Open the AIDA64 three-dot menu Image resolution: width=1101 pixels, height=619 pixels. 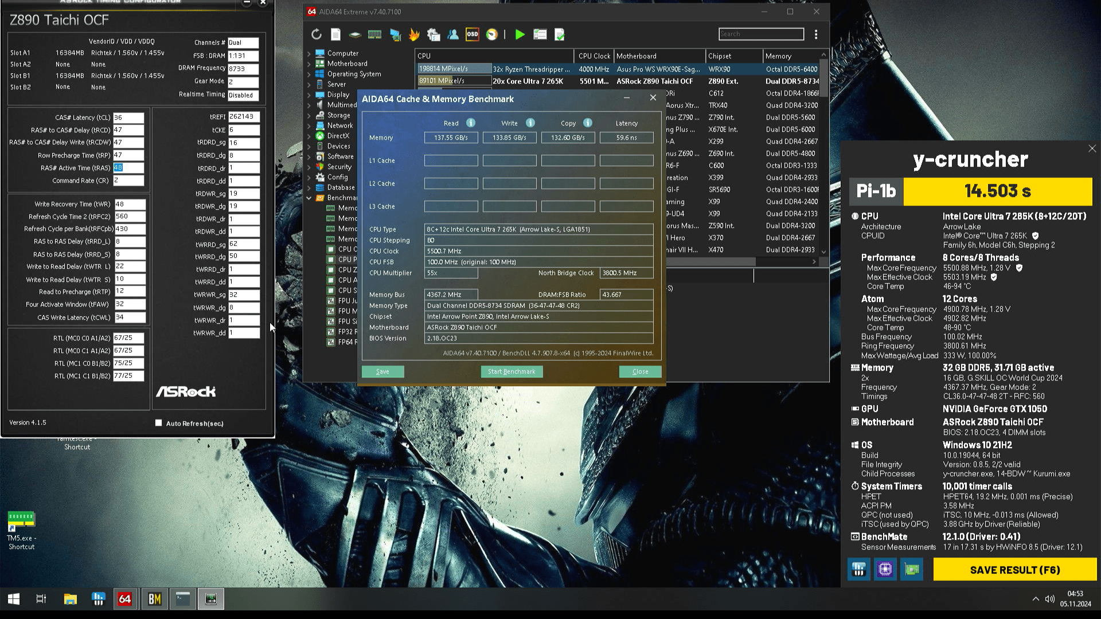(816, 34)
